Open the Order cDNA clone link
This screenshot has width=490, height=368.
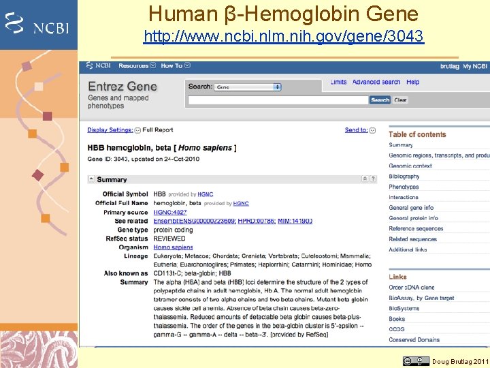[x=412, y=288]
